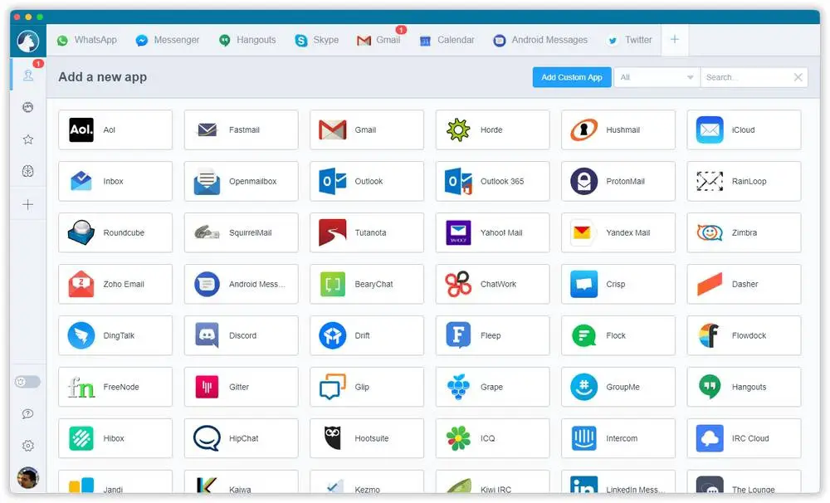The image size is (830, 503).
Task: Open the sidebar person icon with badge
Action: 28,76
